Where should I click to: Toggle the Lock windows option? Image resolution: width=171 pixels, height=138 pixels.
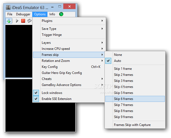coord(69,93)
